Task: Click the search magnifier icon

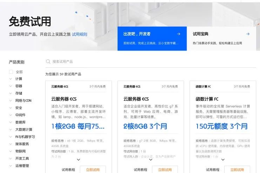Action: [x=48, y=61]
